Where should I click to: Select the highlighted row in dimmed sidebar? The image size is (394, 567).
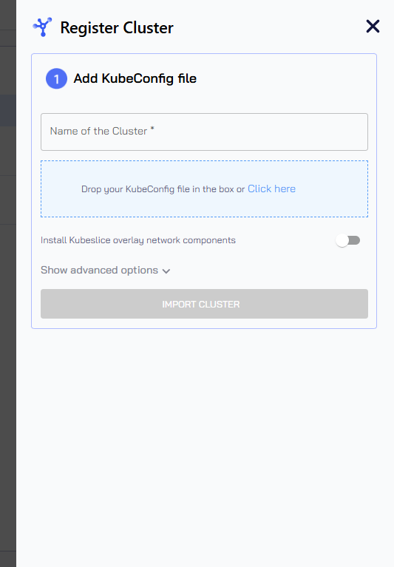click(8, 111)
